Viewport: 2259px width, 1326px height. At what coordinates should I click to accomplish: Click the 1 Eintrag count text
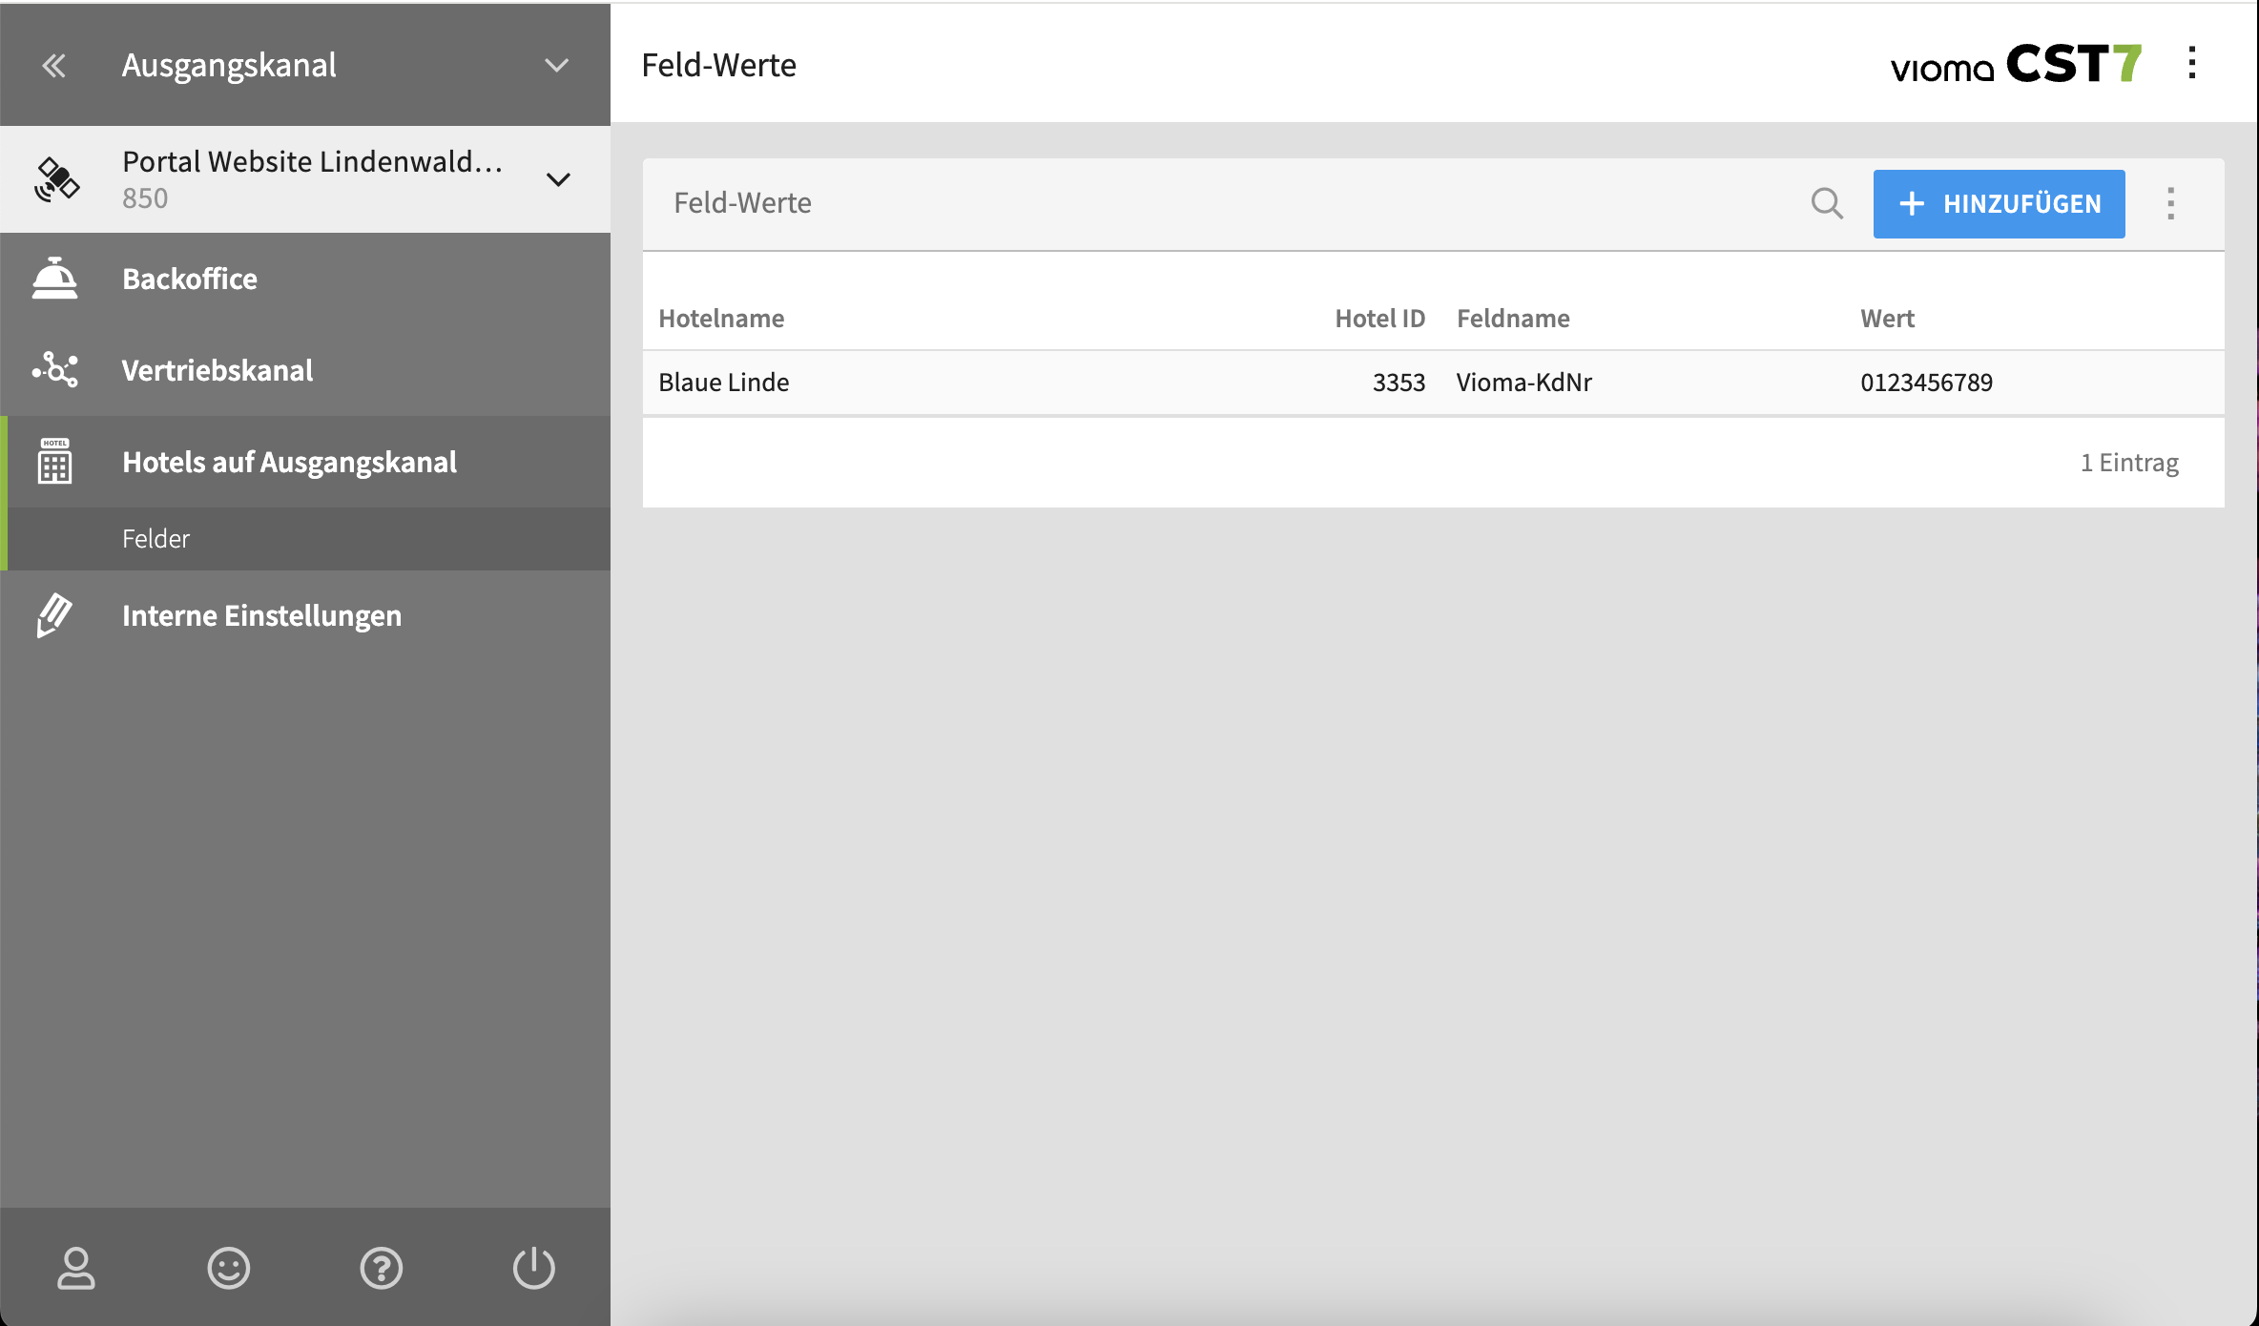point(2129,463)
